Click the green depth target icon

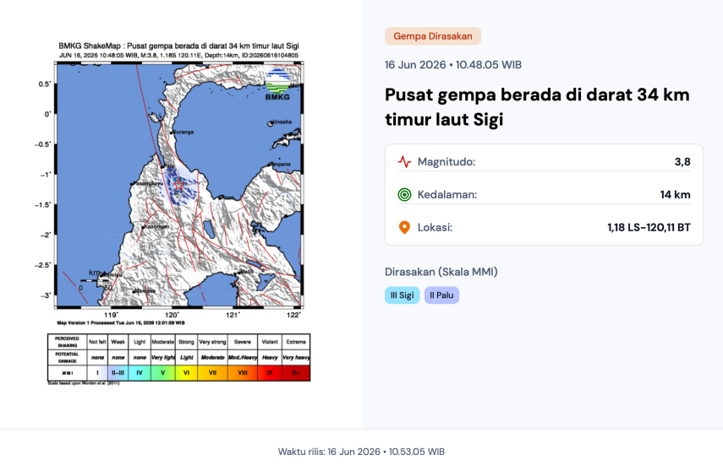(404, 195)
